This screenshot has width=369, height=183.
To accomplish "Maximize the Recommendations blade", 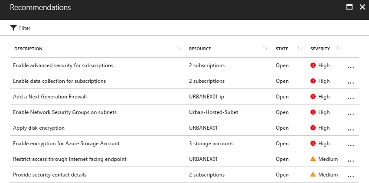I will tap(349, 7).
